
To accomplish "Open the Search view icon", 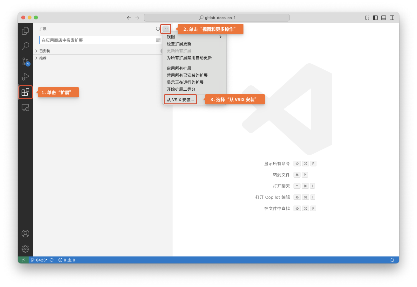I will pos(25,46).
